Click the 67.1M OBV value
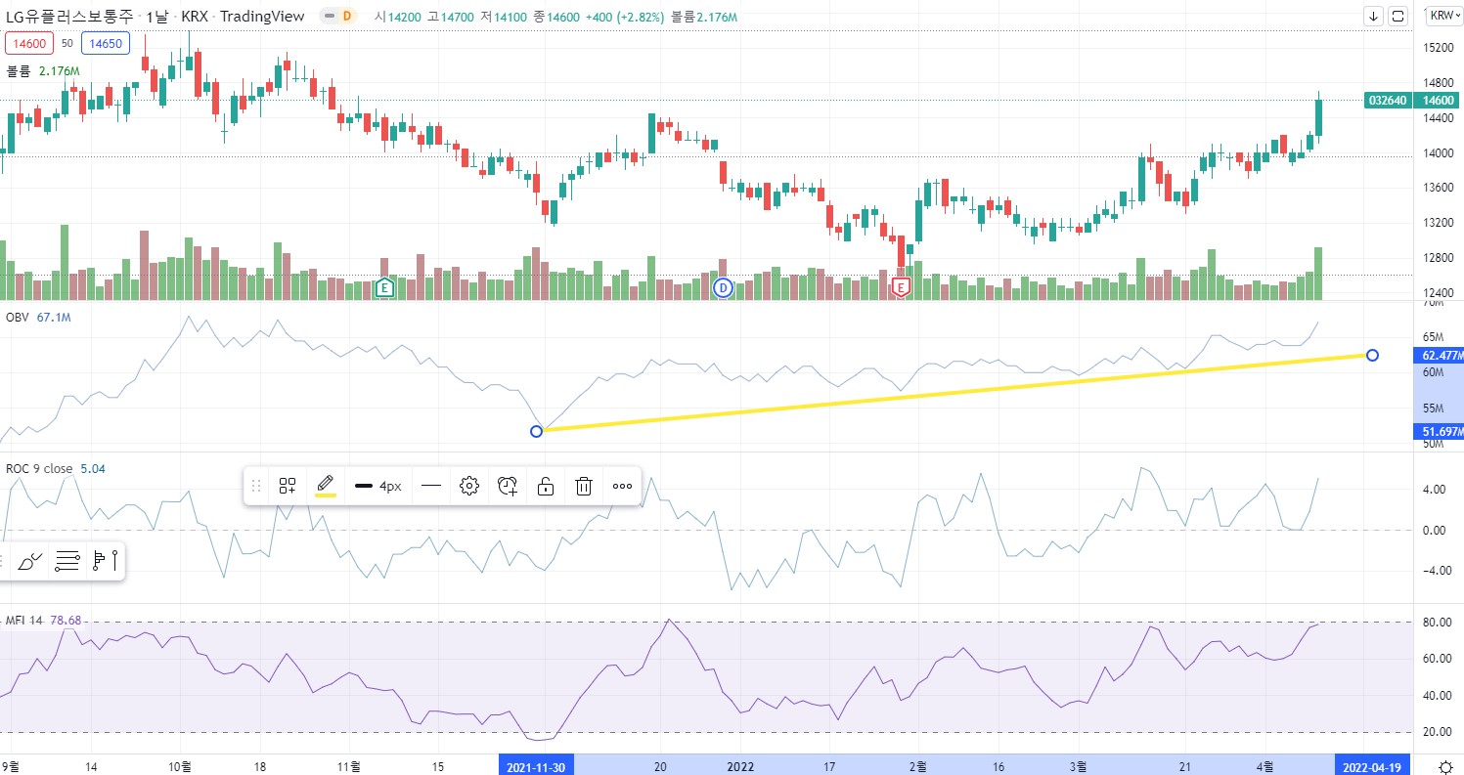1464x775 pixels. coord(53,318)
